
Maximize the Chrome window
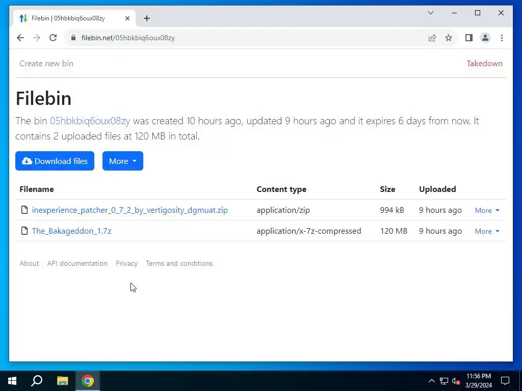(x=477, y=13)
